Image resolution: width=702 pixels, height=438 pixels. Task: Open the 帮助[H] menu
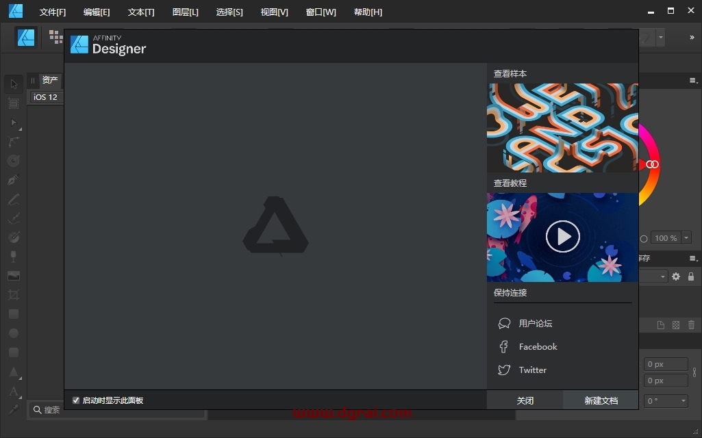368,12
